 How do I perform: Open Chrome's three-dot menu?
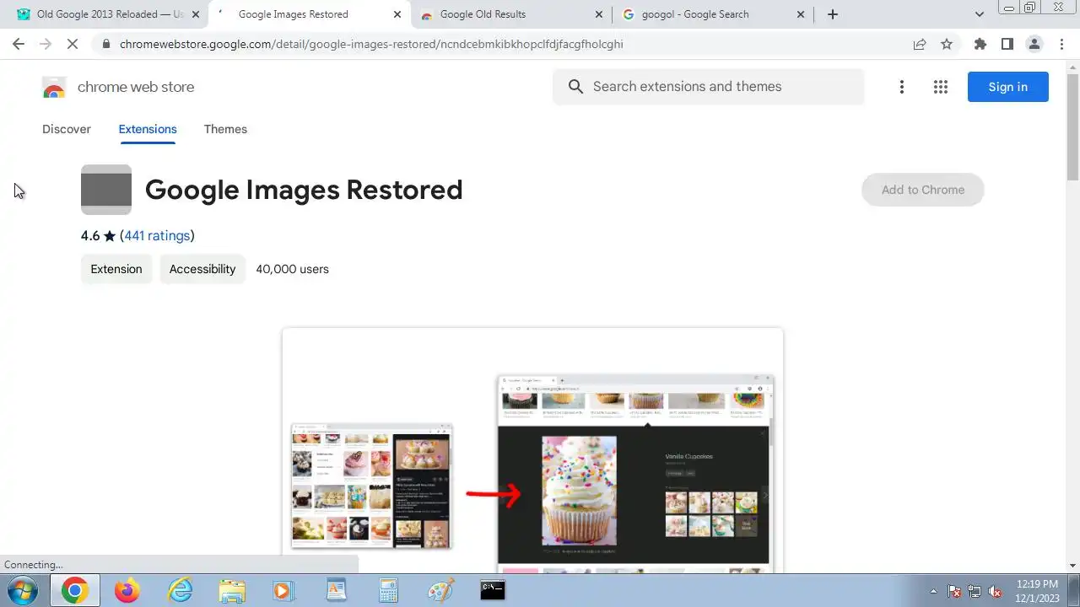click(1060, 44)
